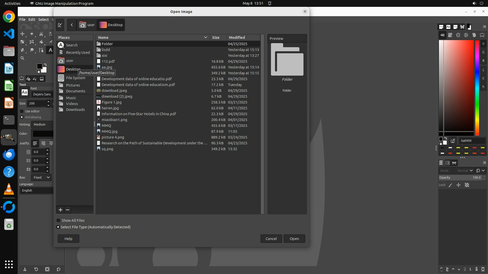The height and width of the screenshot is (274, 488).
Task: Select the Scissors Select tool
Action: [41, 34]
